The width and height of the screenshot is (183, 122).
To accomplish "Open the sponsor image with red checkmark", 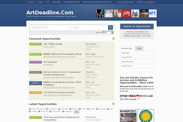I will 117,13.
